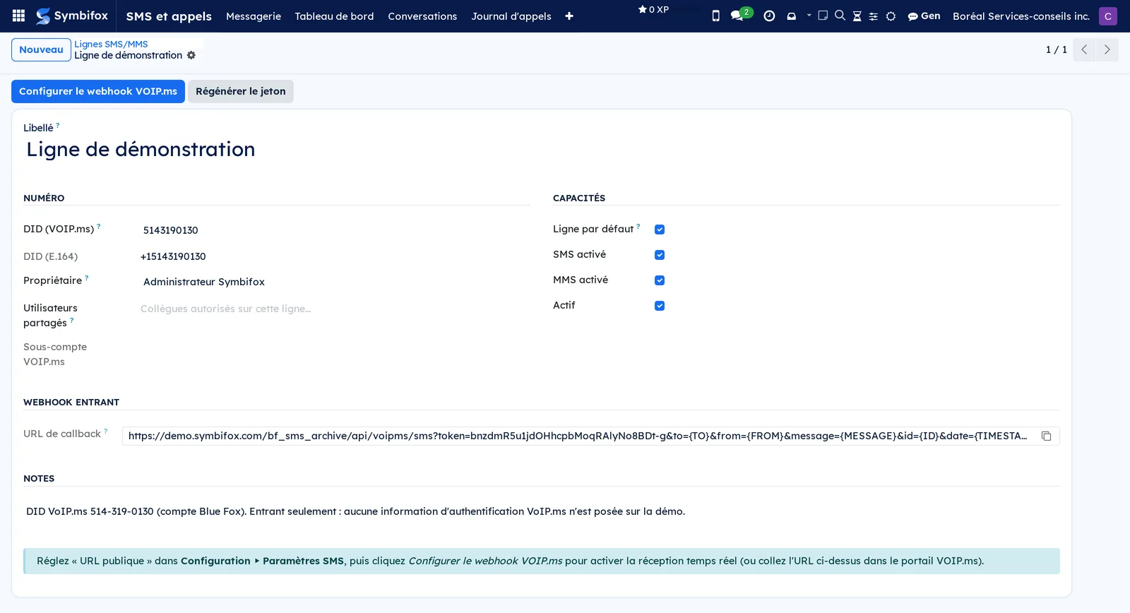Add a new menu shortcut with plus
The width and height of the screenshot is (1130, 613).
click(x=569, y=16)
